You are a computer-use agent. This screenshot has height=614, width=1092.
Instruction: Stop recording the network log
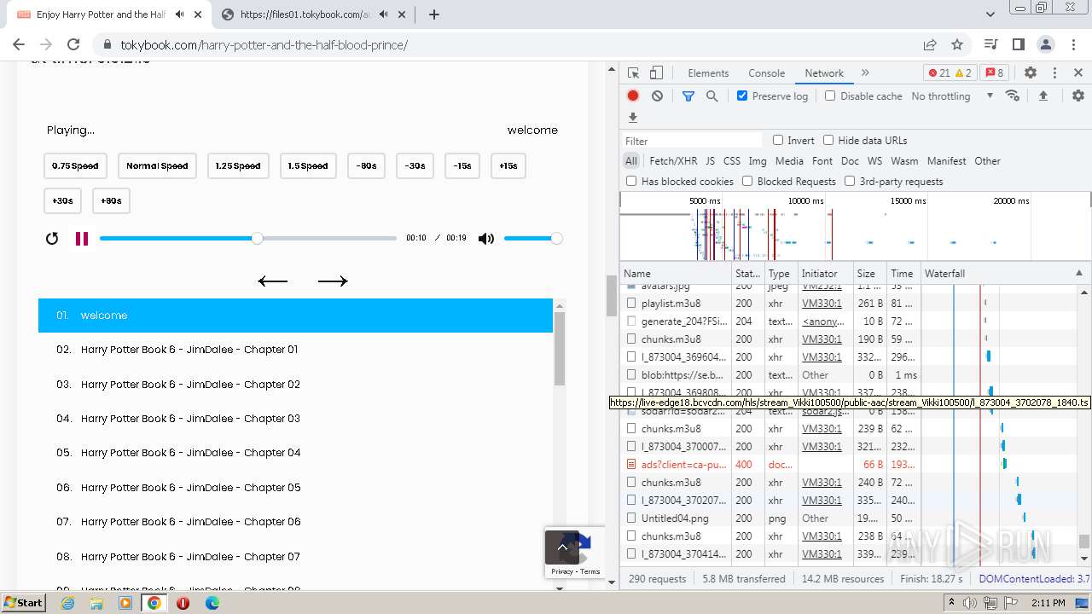click(633, 96)
